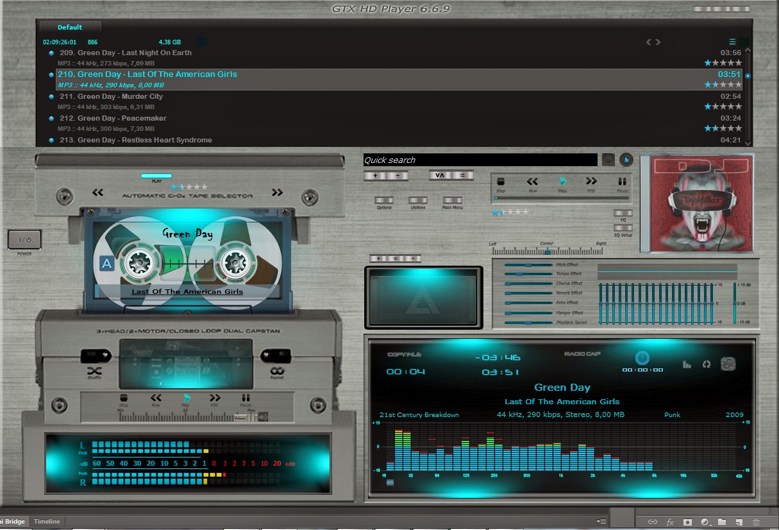
Task: Rate the Murder City track with stars
Action: tap(723, 107)
